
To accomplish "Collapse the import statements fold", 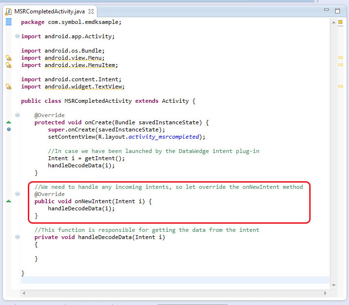I will tap(17, 36).
